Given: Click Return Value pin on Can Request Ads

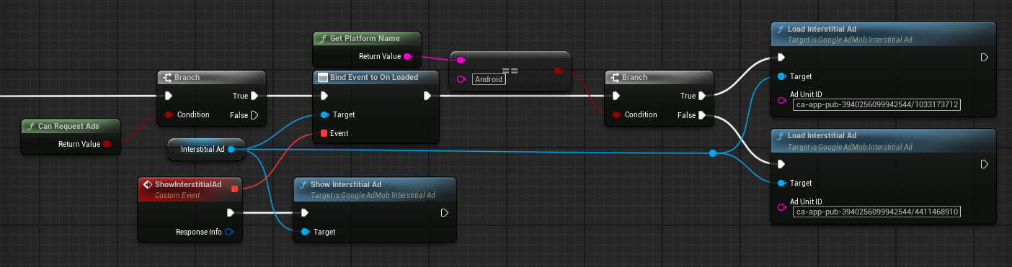Looking at the screenshot, I should pyautogui.click(x=107, y=144).
